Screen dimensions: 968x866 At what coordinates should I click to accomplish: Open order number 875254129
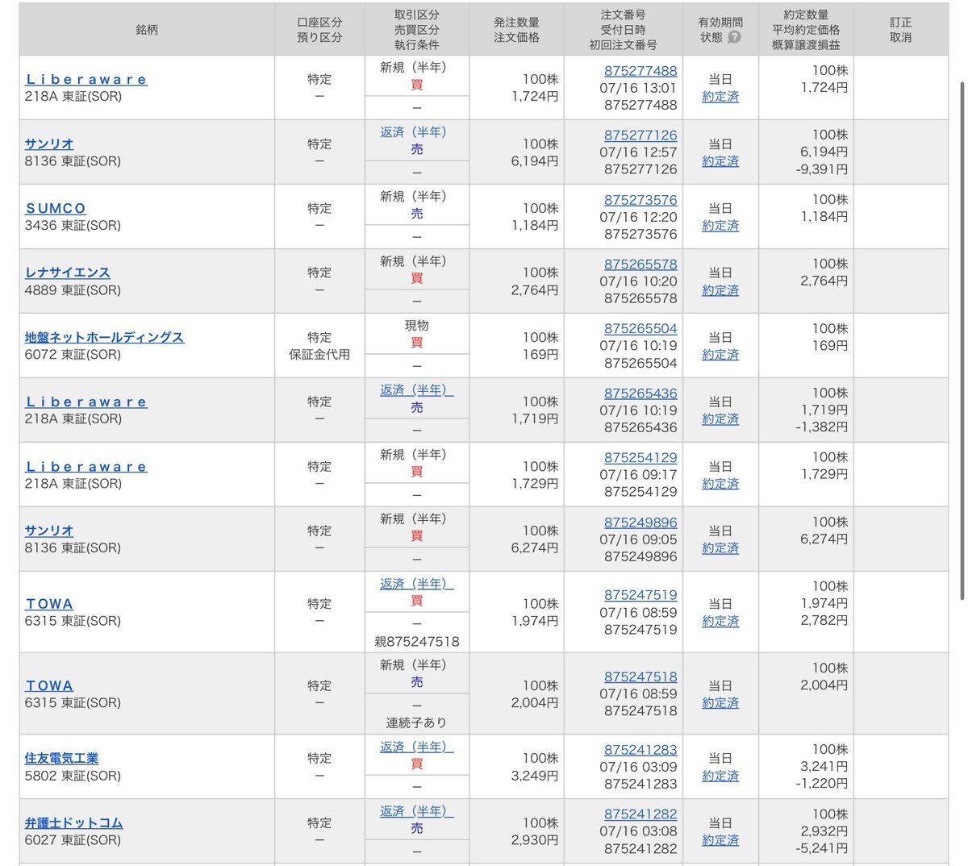640,458
